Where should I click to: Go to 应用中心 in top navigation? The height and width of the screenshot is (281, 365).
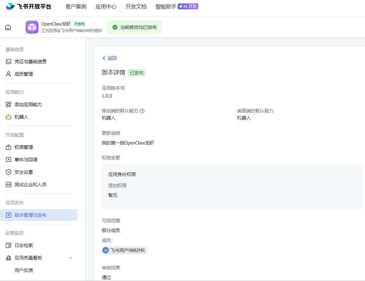coord(106,7)
